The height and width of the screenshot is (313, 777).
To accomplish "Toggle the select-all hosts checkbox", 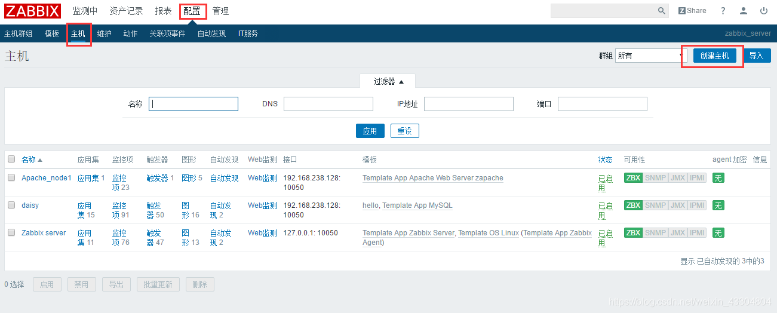I will 11,159.
